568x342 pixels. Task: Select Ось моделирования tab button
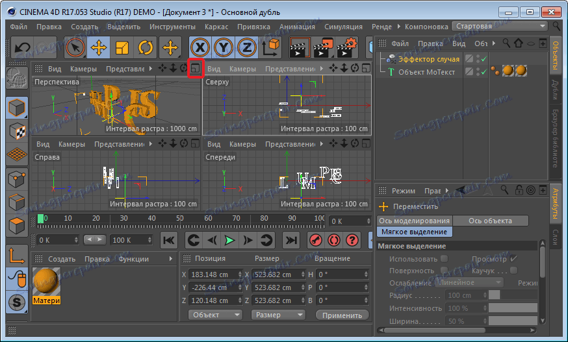pos(414,221)
